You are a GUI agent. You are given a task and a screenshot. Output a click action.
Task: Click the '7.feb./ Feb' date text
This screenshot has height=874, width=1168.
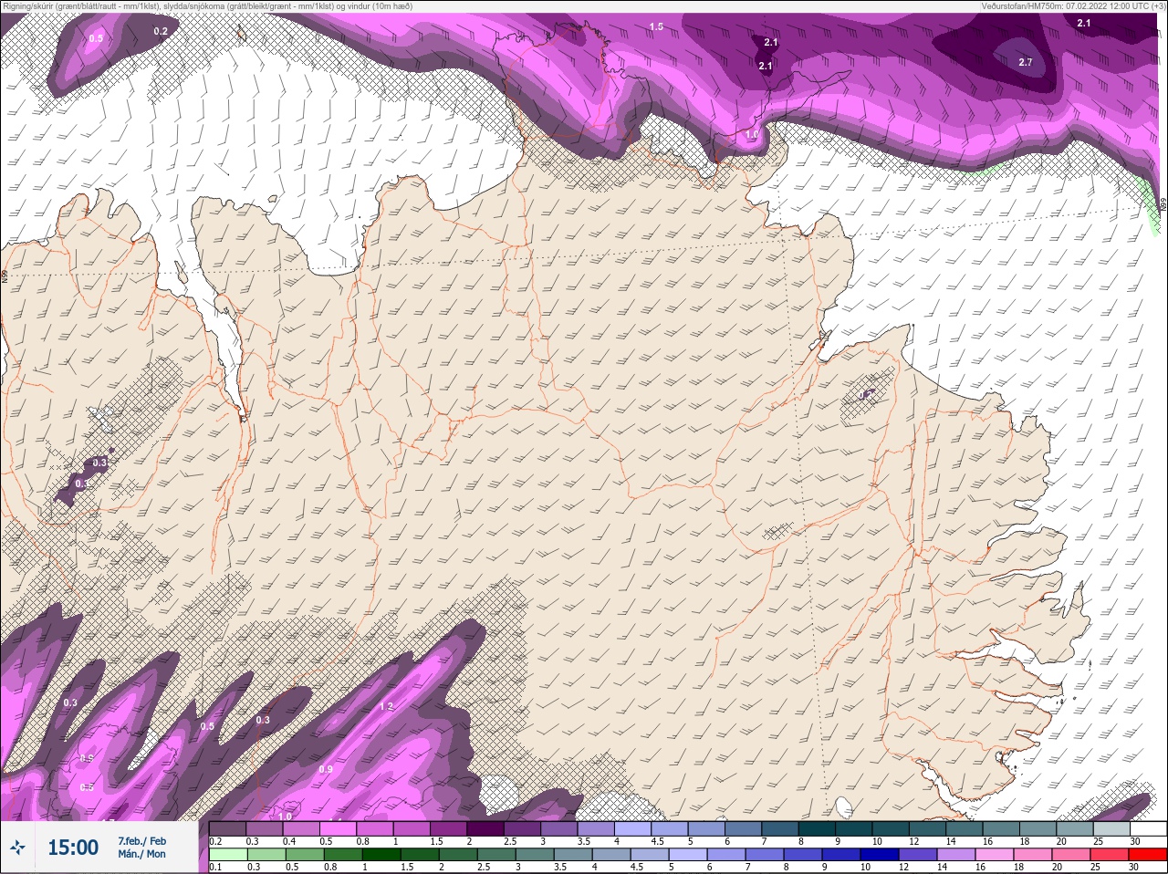(x=142, y=841)
